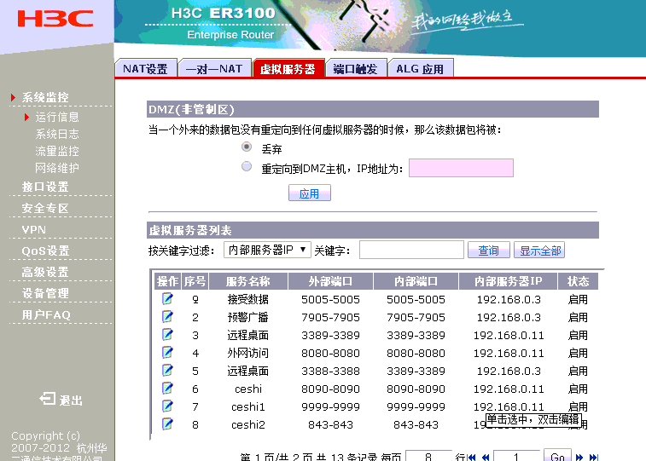The height and width of the screenshot is (461, 646).
Task: Click 预警广播 service name cell
Action: [x=248, y=317]
